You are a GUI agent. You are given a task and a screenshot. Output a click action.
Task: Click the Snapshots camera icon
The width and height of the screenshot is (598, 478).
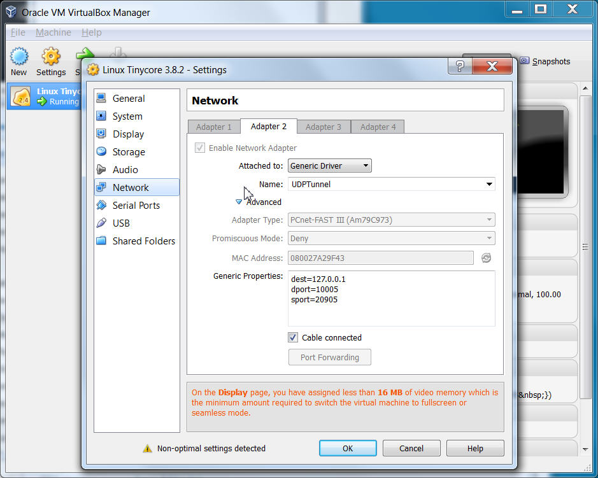(525, 60)
